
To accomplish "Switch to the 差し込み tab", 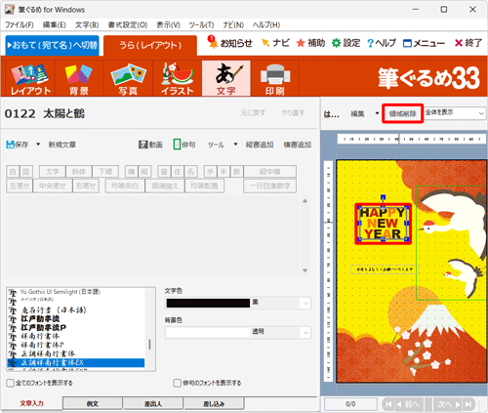I will pos(214,403).
